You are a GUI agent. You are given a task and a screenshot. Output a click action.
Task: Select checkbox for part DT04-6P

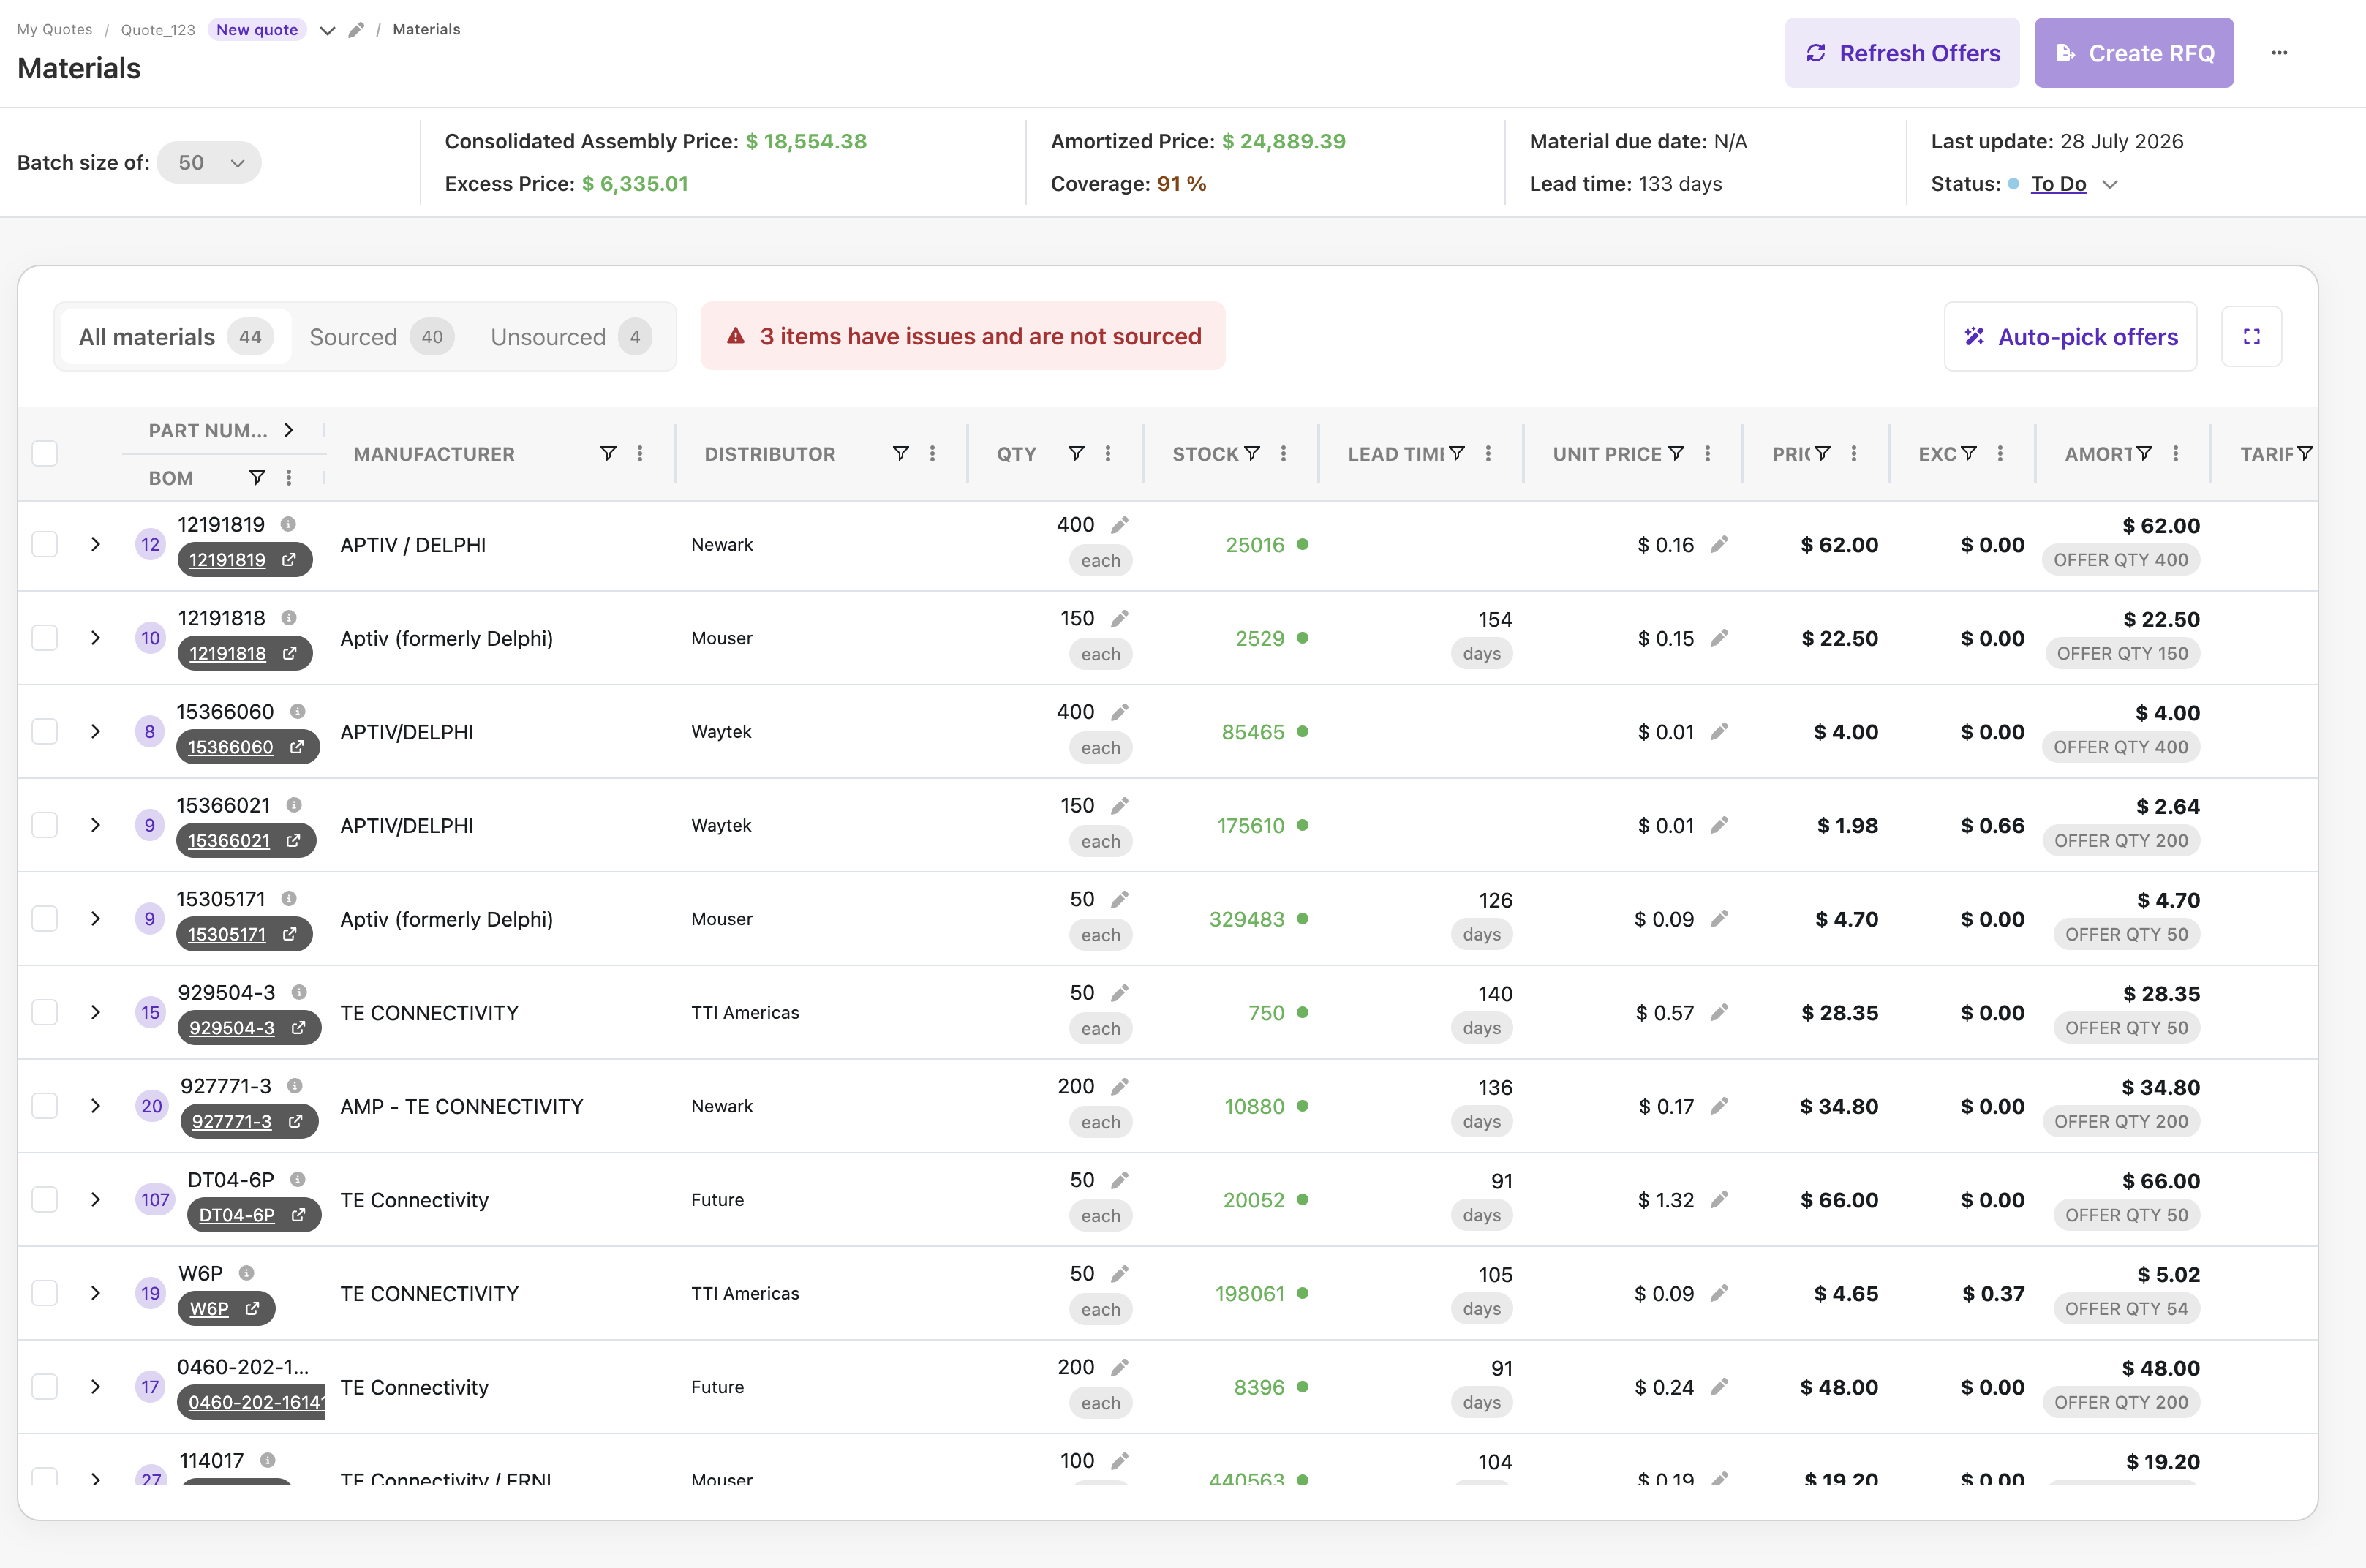[44, 1200]
